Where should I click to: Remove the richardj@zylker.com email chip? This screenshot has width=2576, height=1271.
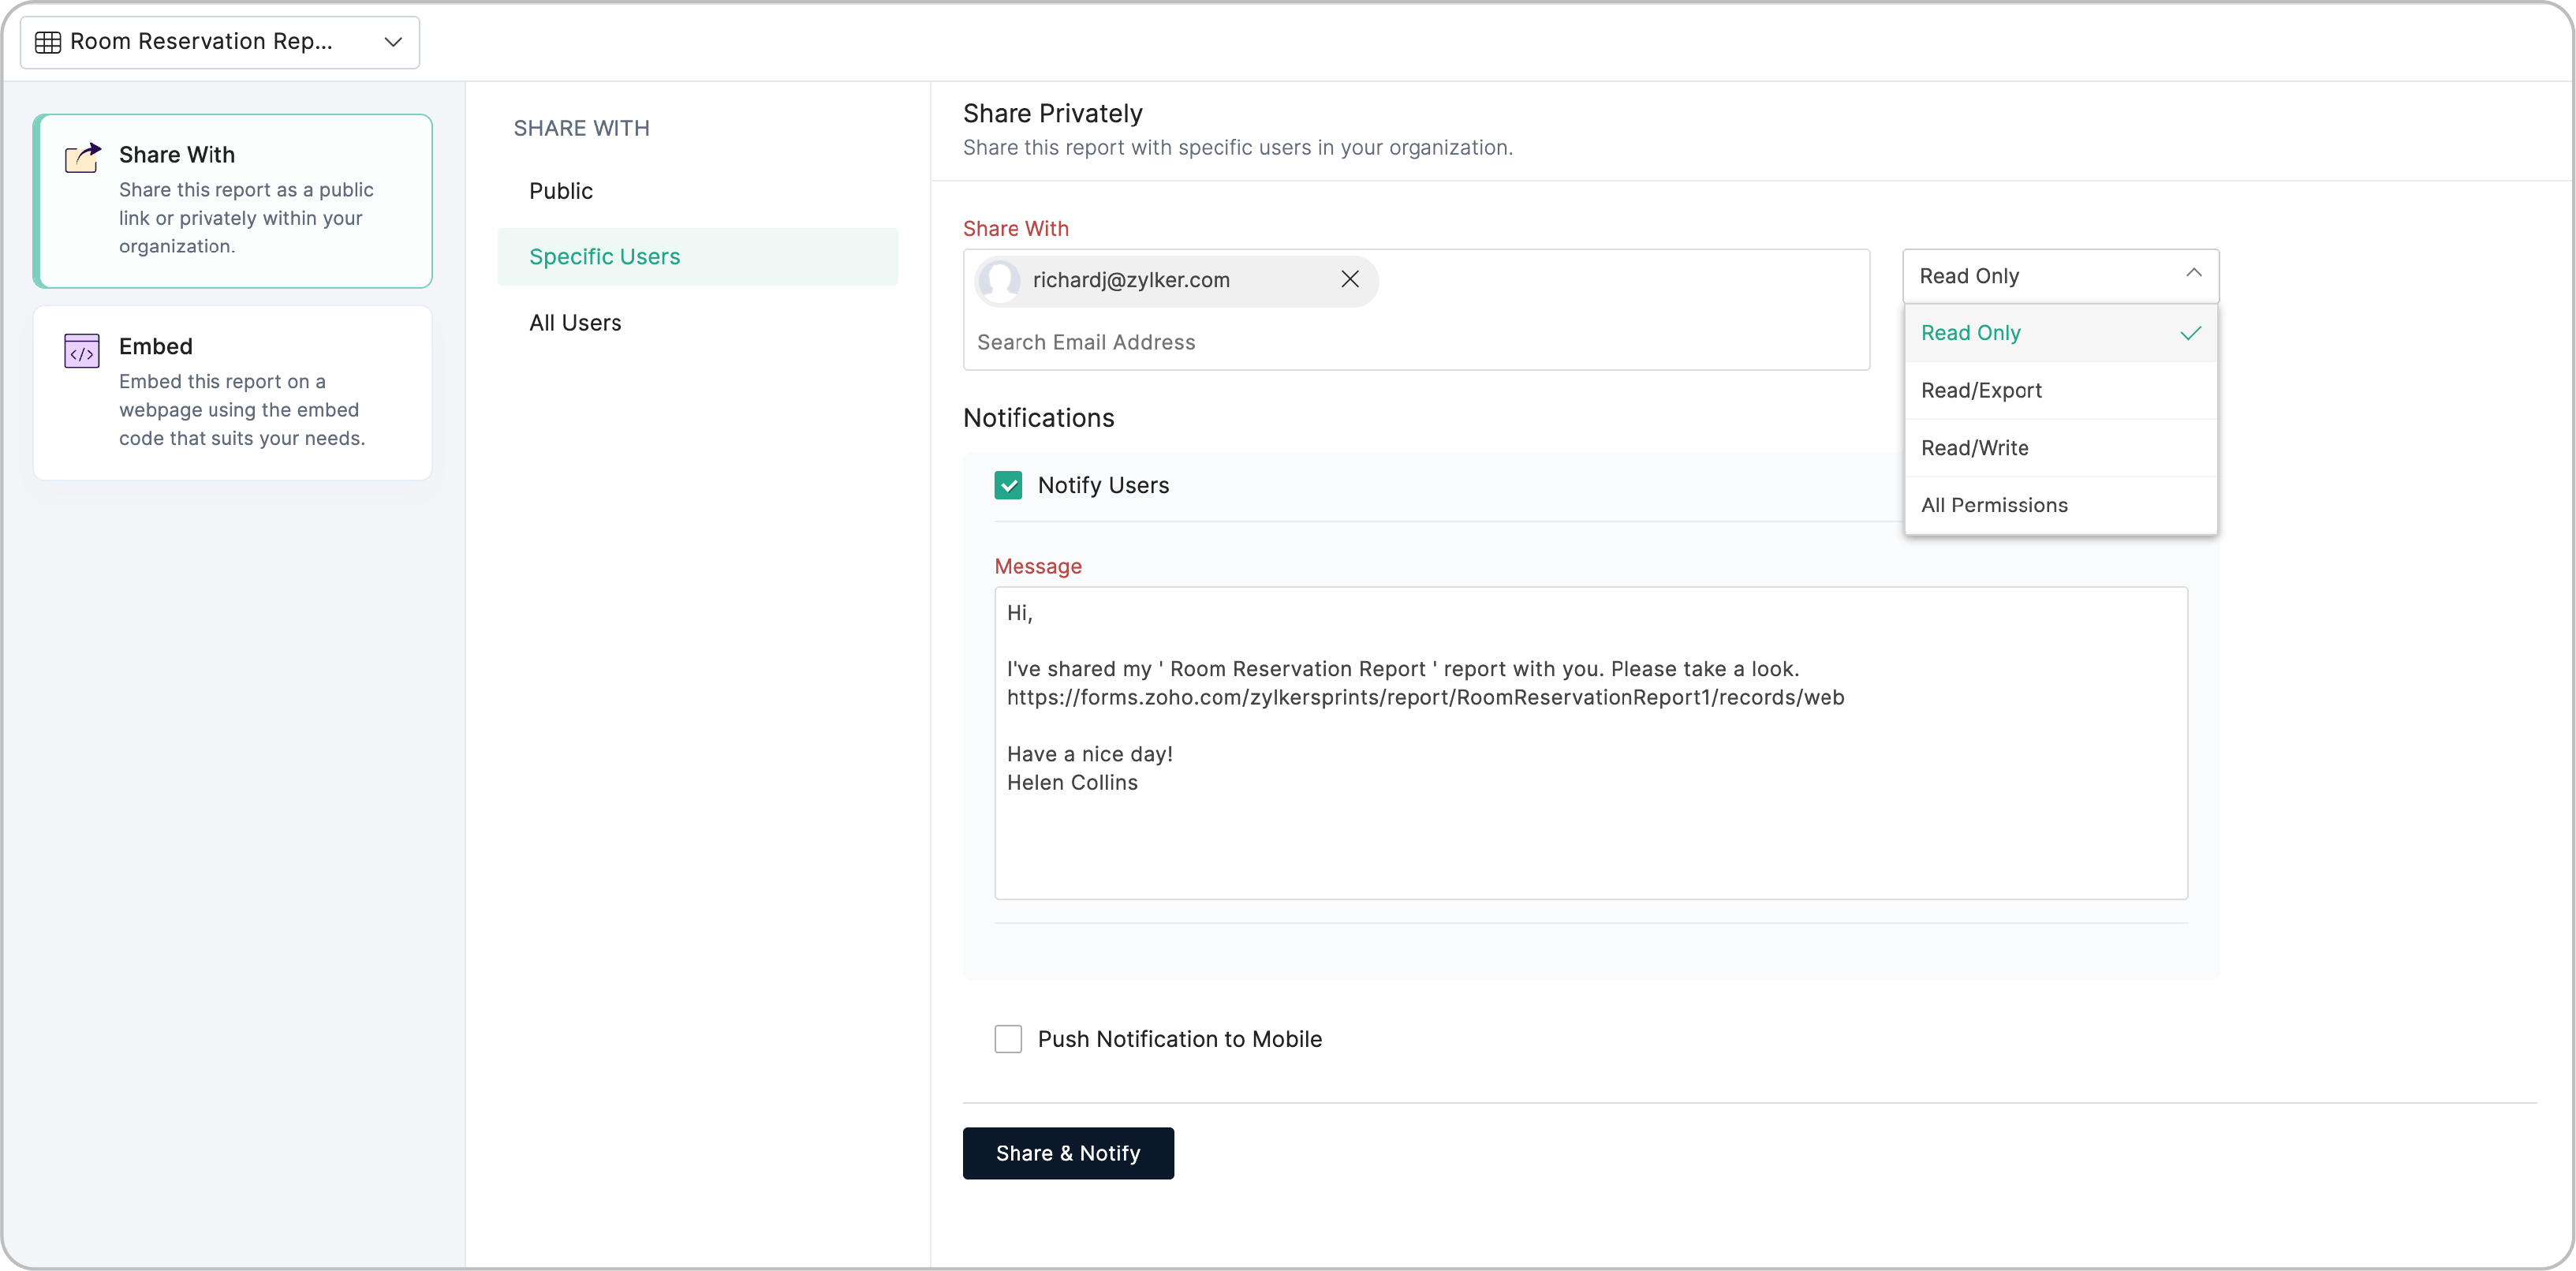tap(1349, 279)
